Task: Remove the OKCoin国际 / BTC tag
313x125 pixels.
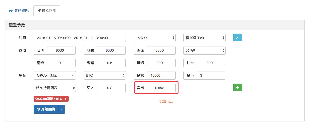Action: coord(66,99)
